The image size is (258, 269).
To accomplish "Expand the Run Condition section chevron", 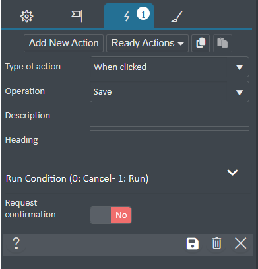I will [232, 173].
